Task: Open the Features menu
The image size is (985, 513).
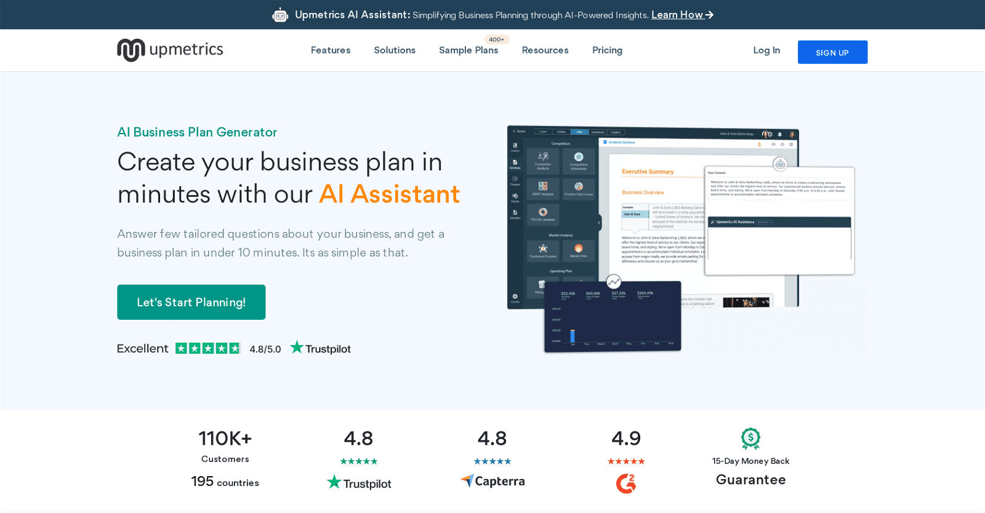Action: pos(331,50)
